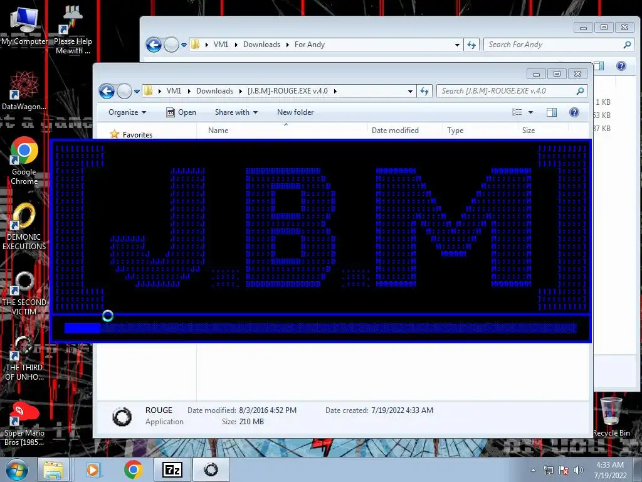Switch to ROUGE app in the taskbar
Screen dimensions: 642x482
point(211,469)
